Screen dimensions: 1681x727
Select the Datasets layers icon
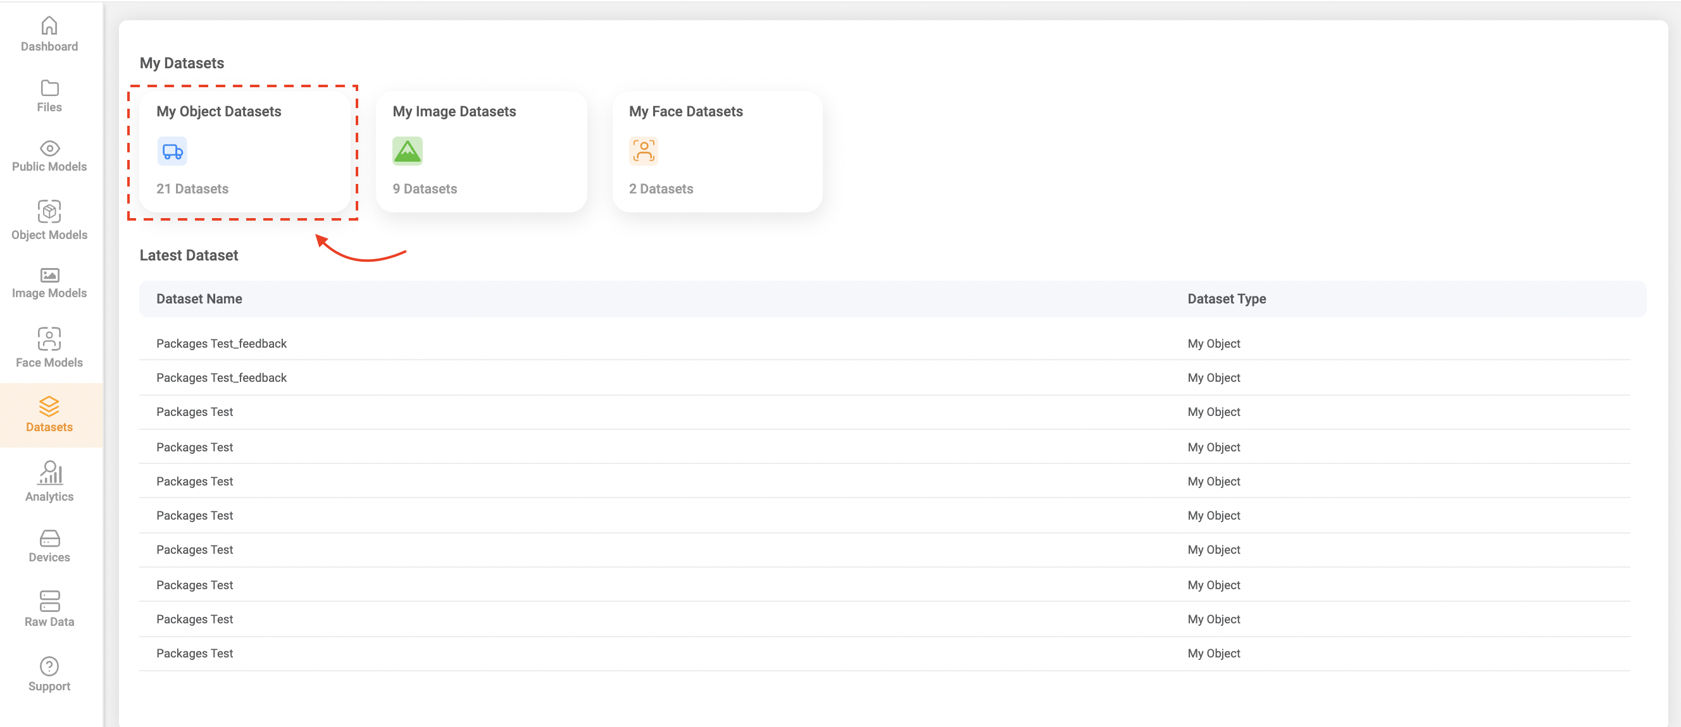49,406
